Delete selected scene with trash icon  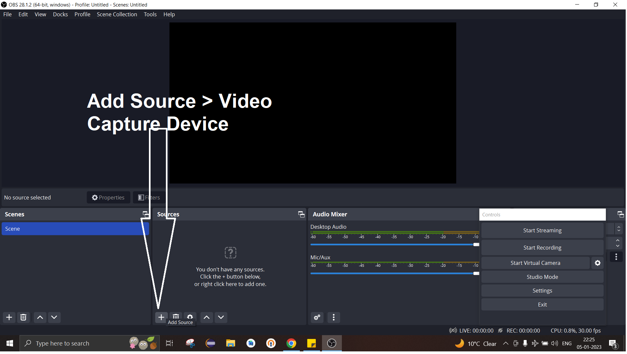pos(23,318)
